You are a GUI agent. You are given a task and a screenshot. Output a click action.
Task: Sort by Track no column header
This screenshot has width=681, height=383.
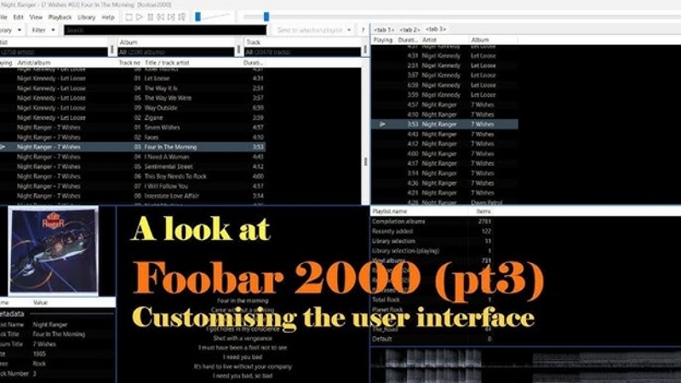129,63
